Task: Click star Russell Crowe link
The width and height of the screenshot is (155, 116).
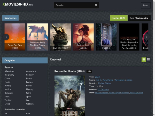Action: pos(136,93)
